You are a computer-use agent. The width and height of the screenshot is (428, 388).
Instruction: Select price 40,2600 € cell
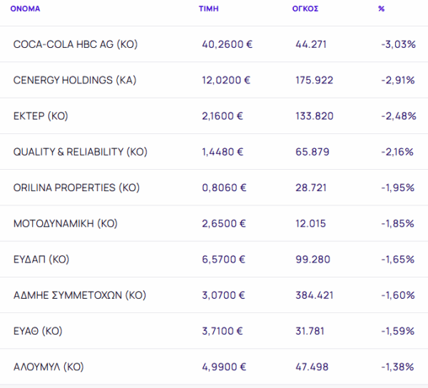[227, 44]
